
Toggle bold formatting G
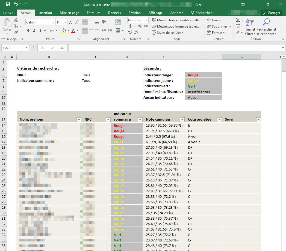click(28, 30)
